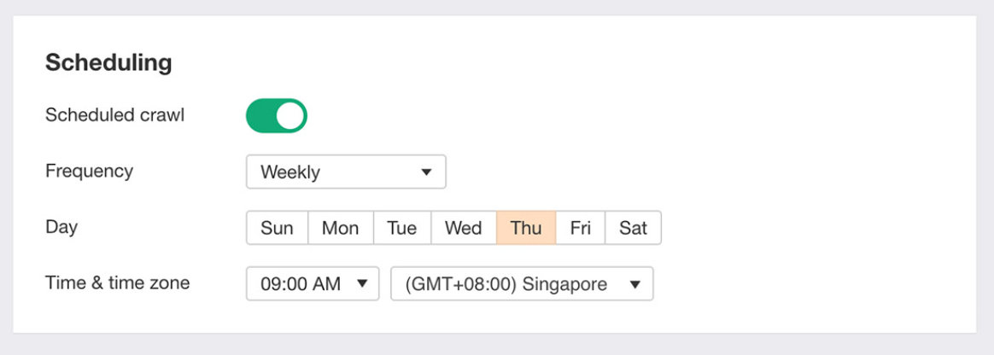
Task: Click the Time & time zone label
Action: [x=117, y=282]
